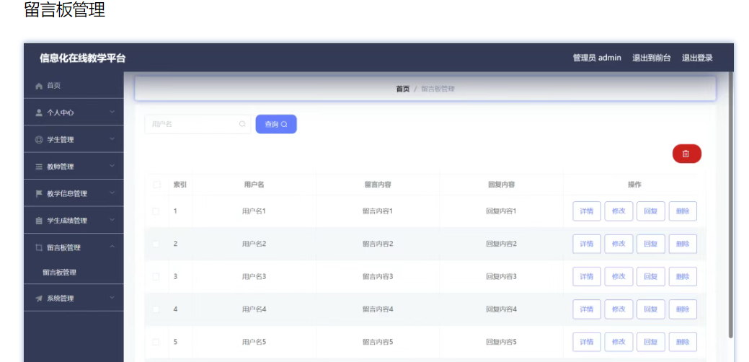Expand the 个人中心 menu chevron

point(112,112)
